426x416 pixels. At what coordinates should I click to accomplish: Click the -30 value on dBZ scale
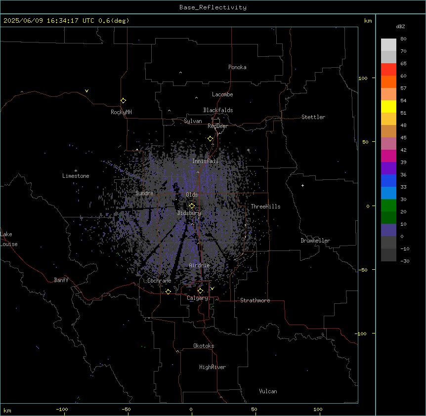click(405, 261)
